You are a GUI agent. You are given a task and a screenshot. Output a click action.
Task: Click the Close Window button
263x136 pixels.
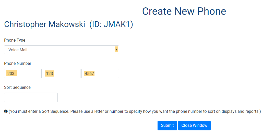[x=194, y=126]
